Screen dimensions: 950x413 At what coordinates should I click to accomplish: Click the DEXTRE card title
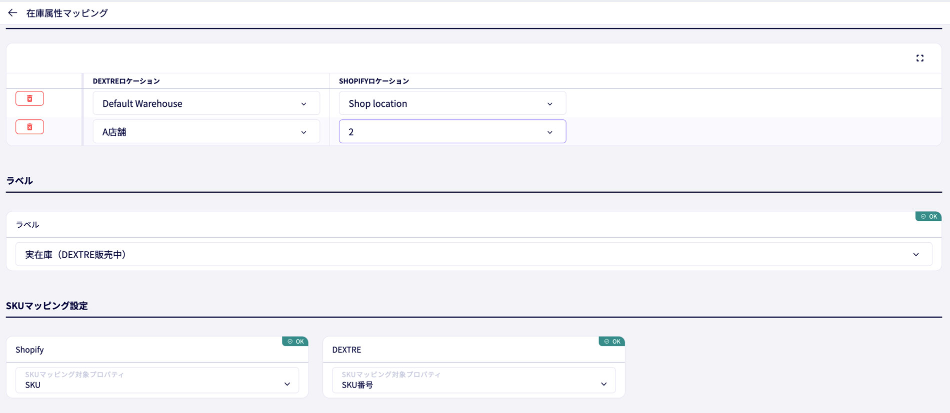(x=346, y=350)
